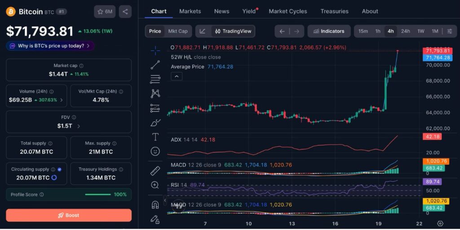Select the ruler measure tool
Viewport: 460px width, 230px height.
point(155,171)
